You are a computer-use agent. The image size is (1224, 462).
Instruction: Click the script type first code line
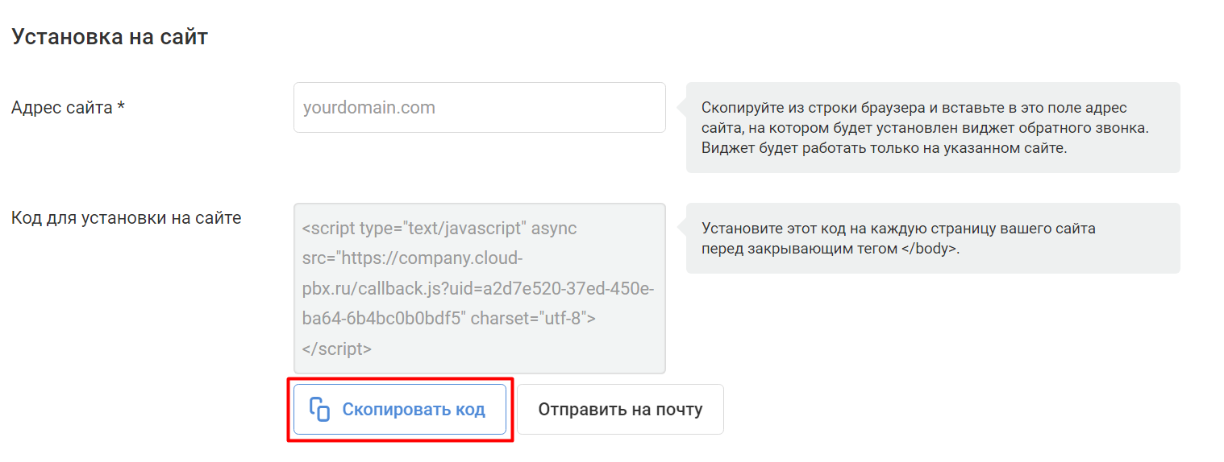[x=439, y=228]
